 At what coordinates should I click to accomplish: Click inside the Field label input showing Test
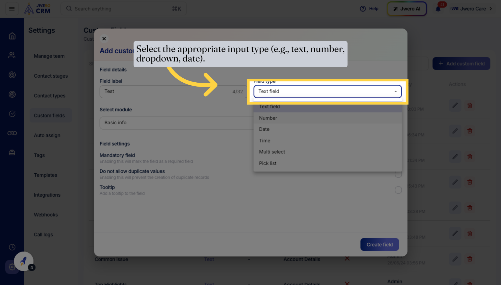click(x=158, y=91)
